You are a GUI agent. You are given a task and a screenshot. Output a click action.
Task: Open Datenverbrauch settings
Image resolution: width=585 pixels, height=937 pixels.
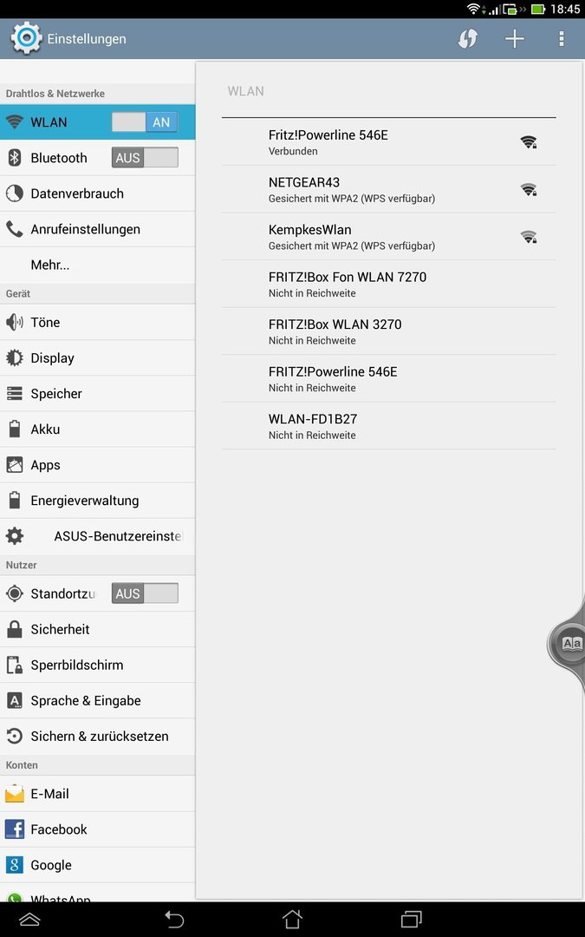pyautogui.click(x=97, y=193)
